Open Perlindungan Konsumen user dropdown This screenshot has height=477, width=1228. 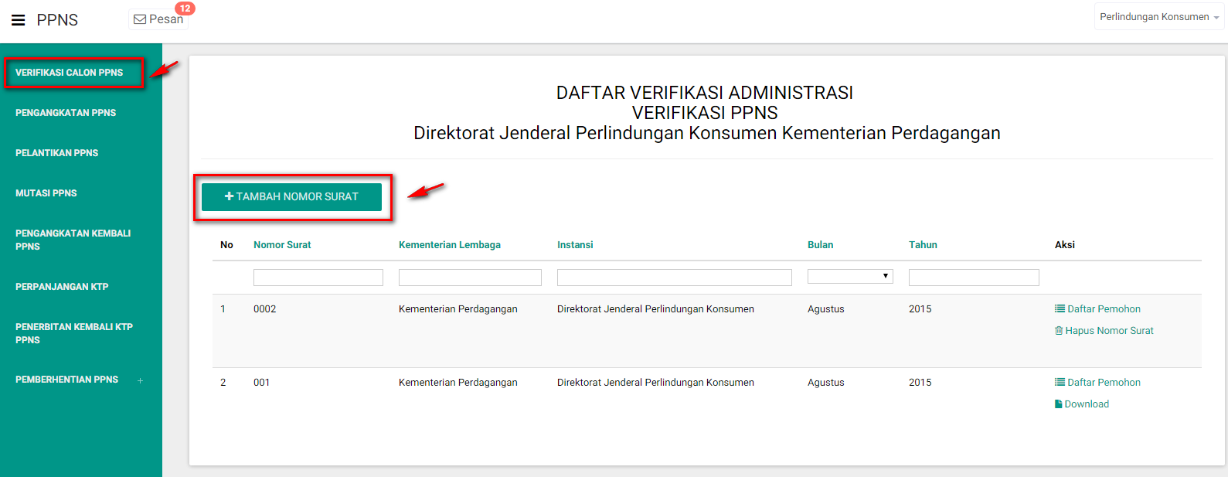point(1158,17)
